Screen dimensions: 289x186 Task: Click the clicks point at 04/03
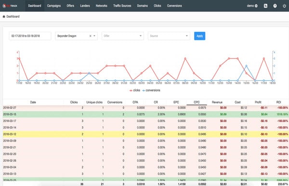tap(150, 66)
